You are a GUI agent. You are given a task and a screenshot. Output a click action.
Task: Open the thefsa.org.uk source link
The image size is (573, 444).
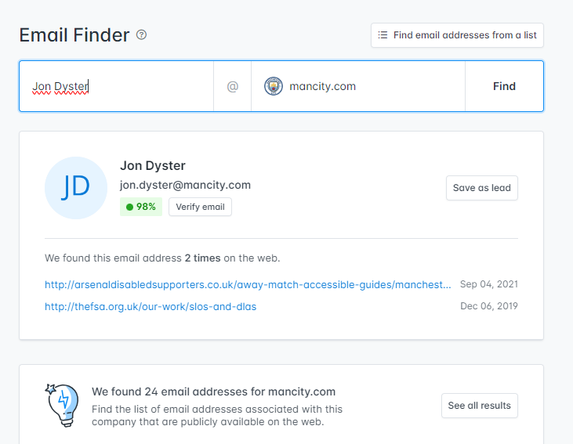[x=151, y=306]
